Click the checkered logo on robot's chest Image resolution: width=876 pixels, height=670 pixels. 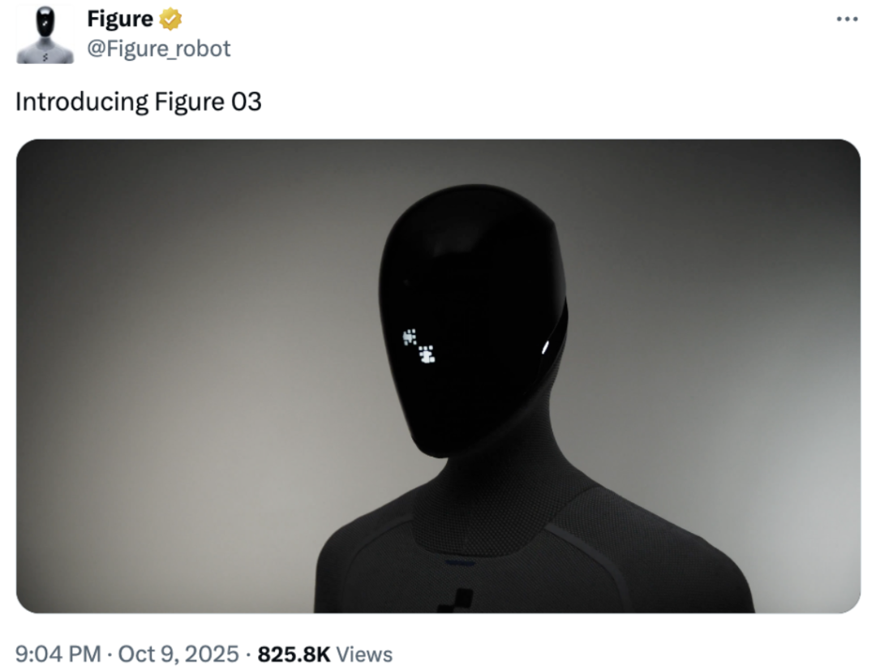[x=455, y=599]
